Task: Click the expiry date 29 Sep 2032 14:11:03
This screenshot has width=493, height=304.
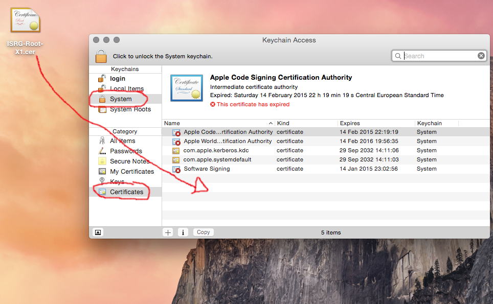Action: 369,159
